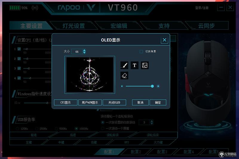Click the high brightness sun icon

(x=158, y=86)
